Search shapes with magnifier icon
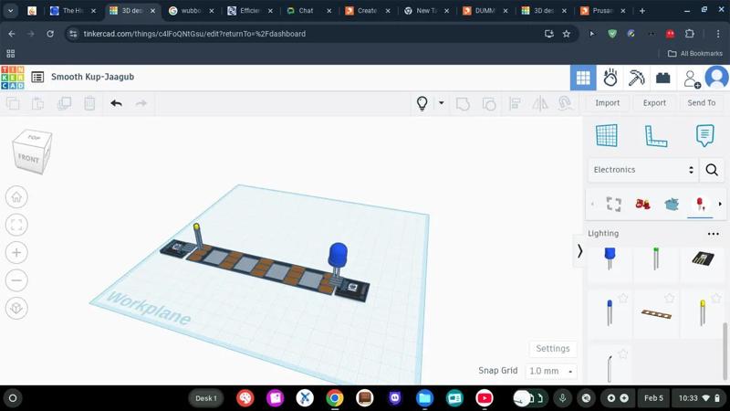This screenshot has width=730, height=411. 712,170
